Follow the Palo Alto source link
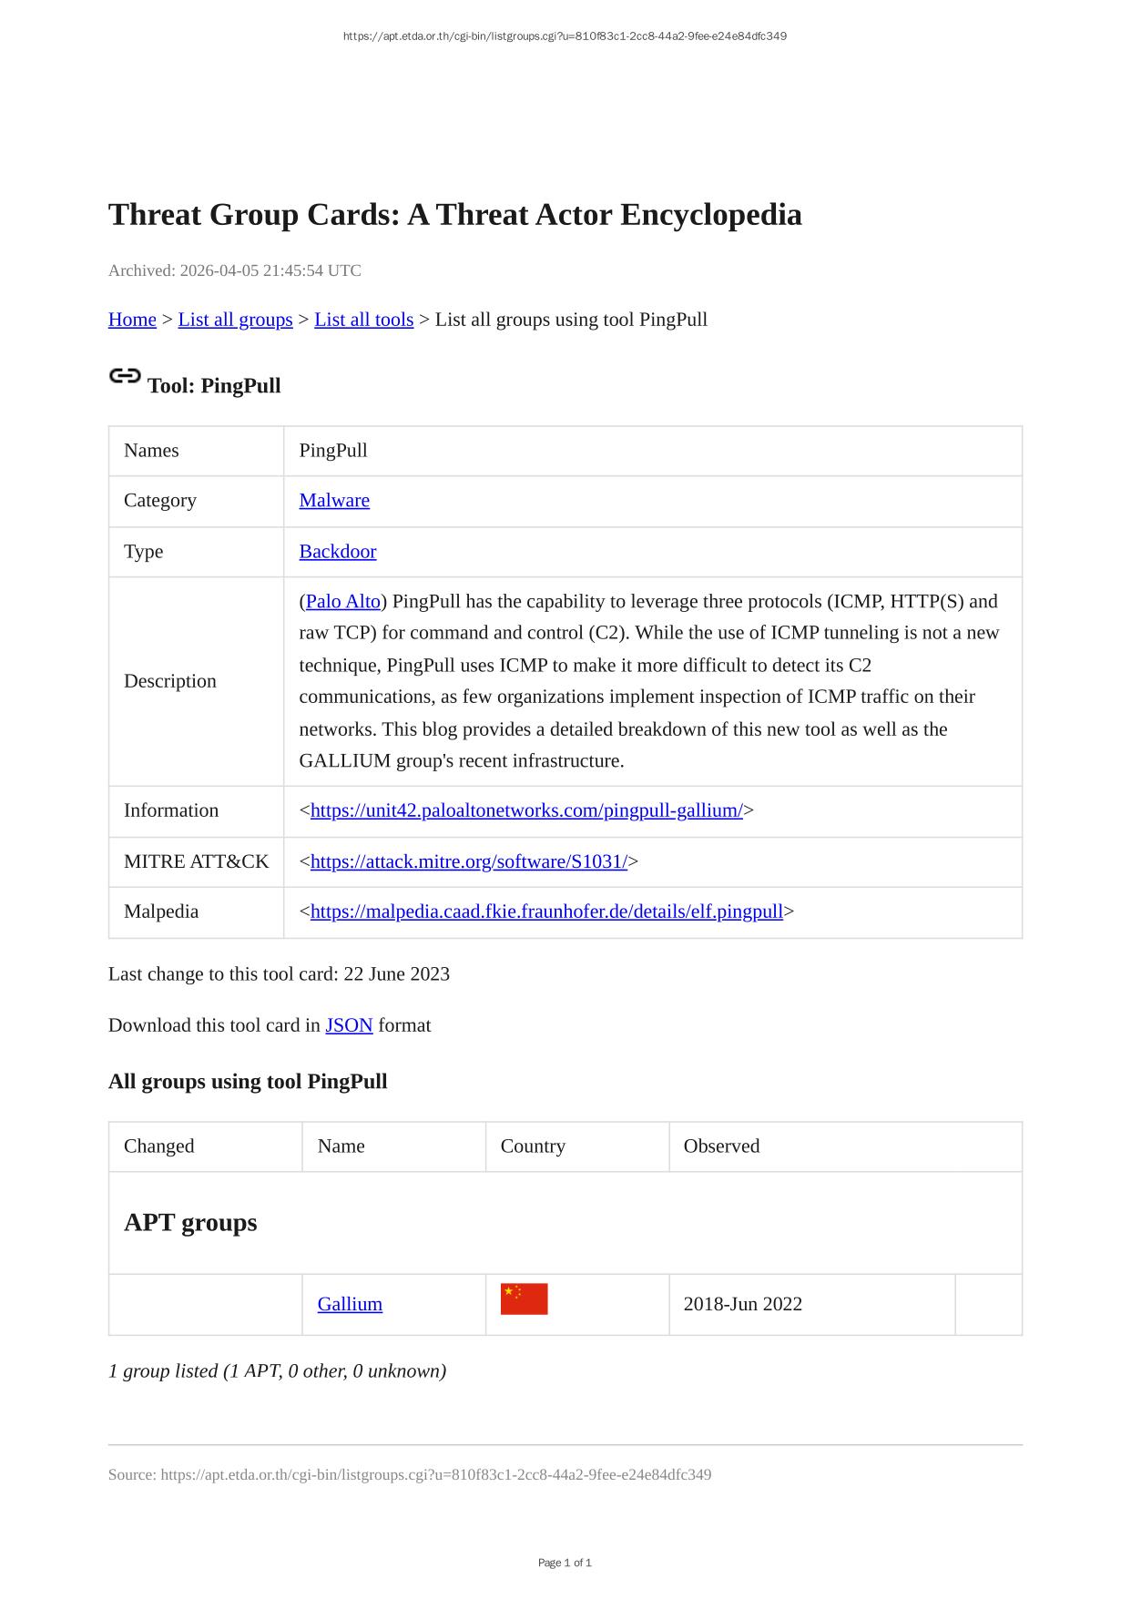Screen dimensions: 1131x1599 point(342,602)
